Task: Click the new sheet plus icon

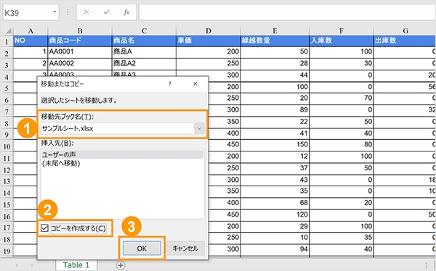Action: (x=121, y=265)
